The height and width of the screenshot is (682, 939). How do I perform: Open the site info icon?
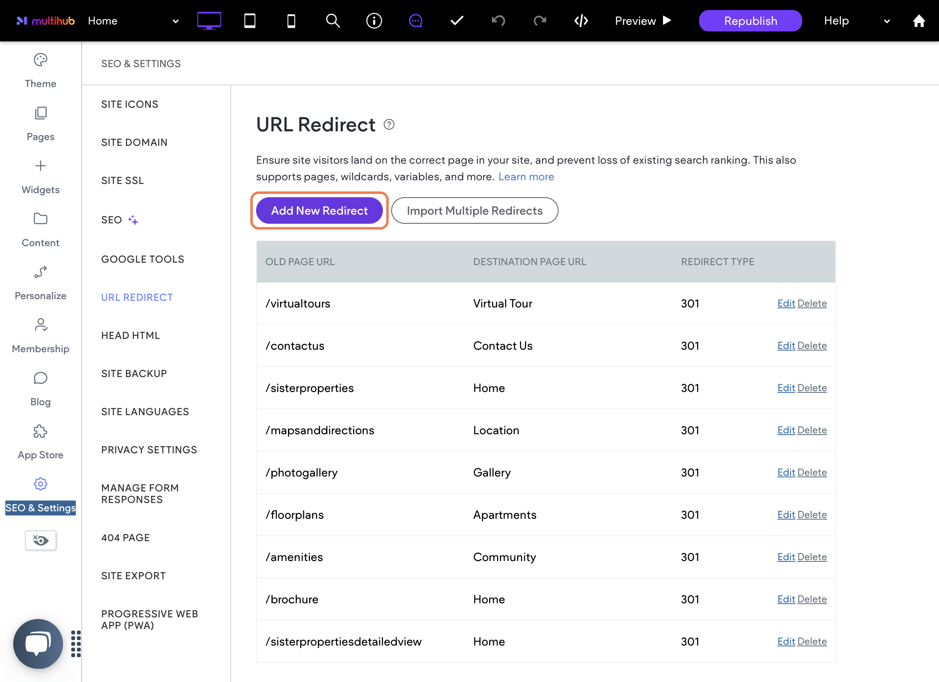(374, 21)
